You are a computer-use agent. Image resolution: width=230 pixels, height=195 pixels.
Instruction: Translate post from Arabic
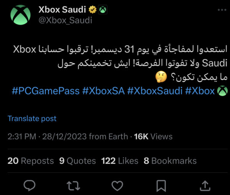click(32, 119)
